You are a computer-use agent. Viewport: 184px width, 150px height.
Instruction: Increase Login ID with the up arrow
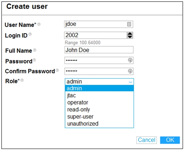click(x=130, y=34)
